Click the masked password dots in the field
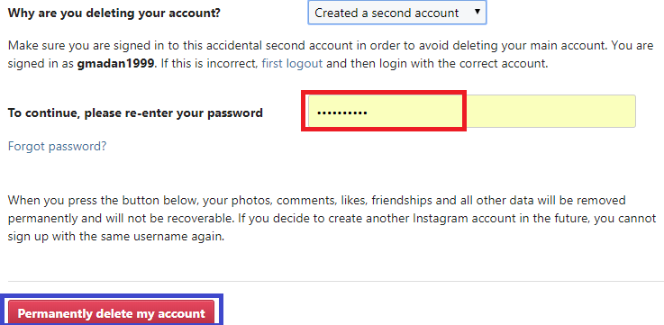Viewport: 664px width, 325px height. [x=342, y=113]
